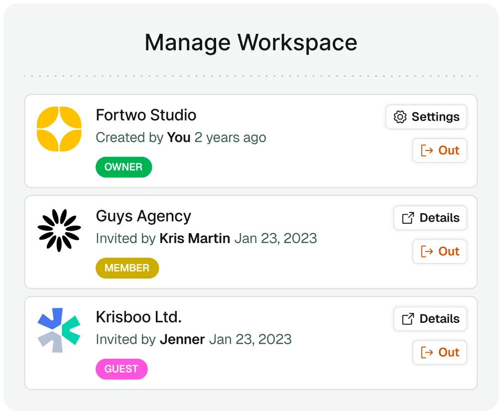The height and width of the screenshot is (411, 502).
Task: Click exit arrow icon in Krisboo Out button
Action: point(427,352)
